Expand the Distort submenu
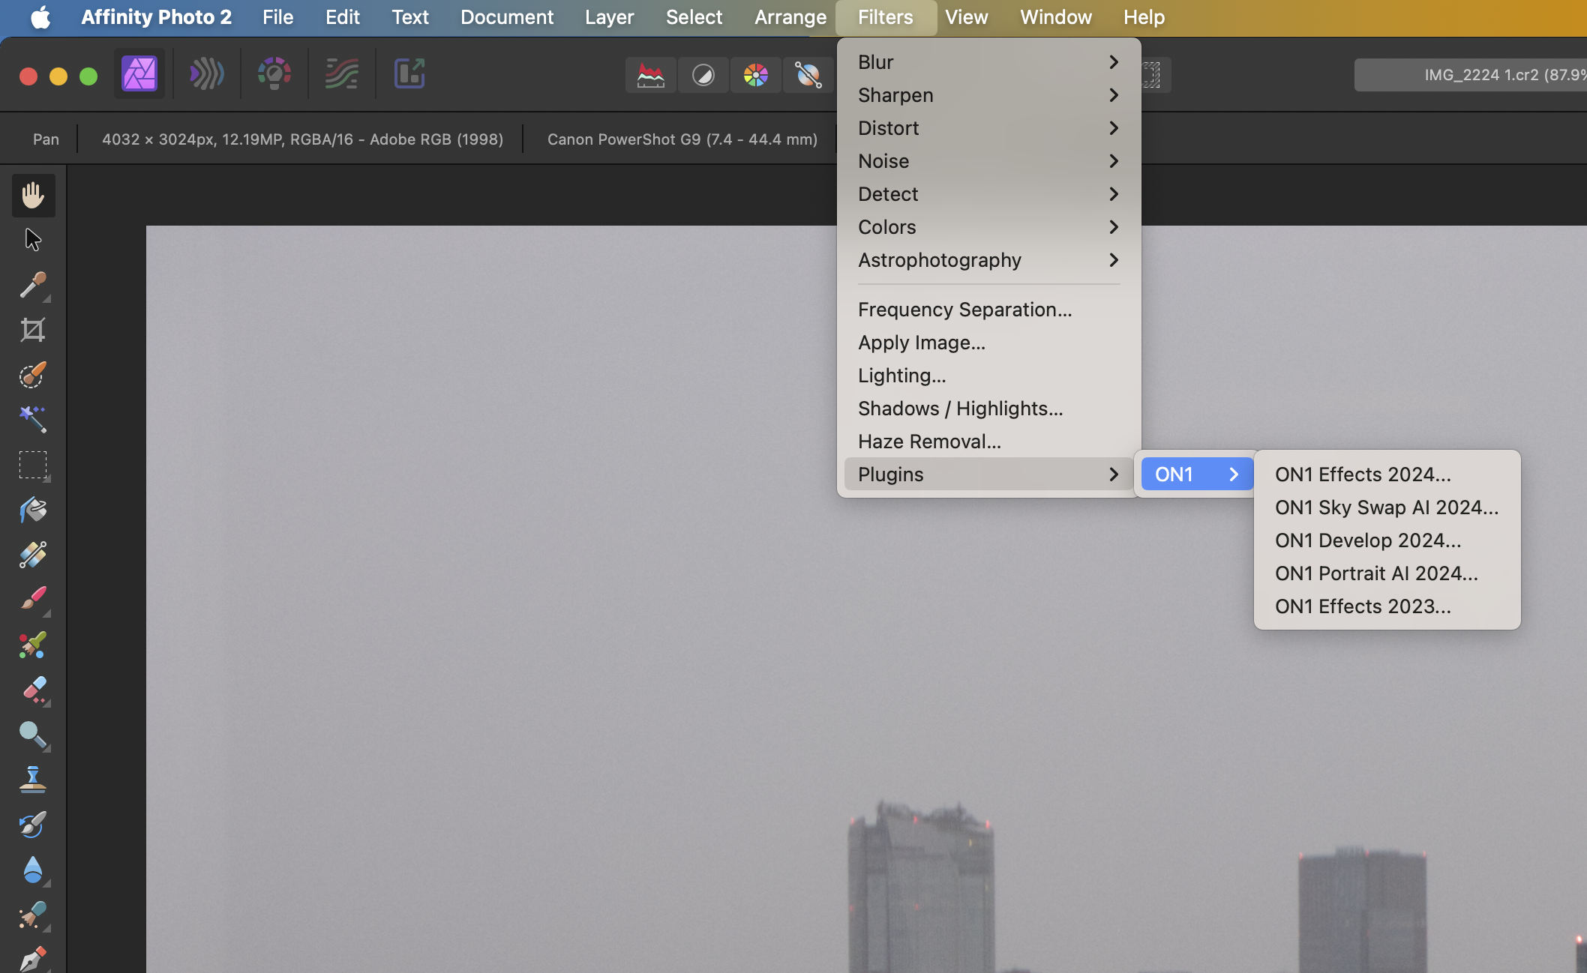The image size is (1587, 973). coord(988,128)
